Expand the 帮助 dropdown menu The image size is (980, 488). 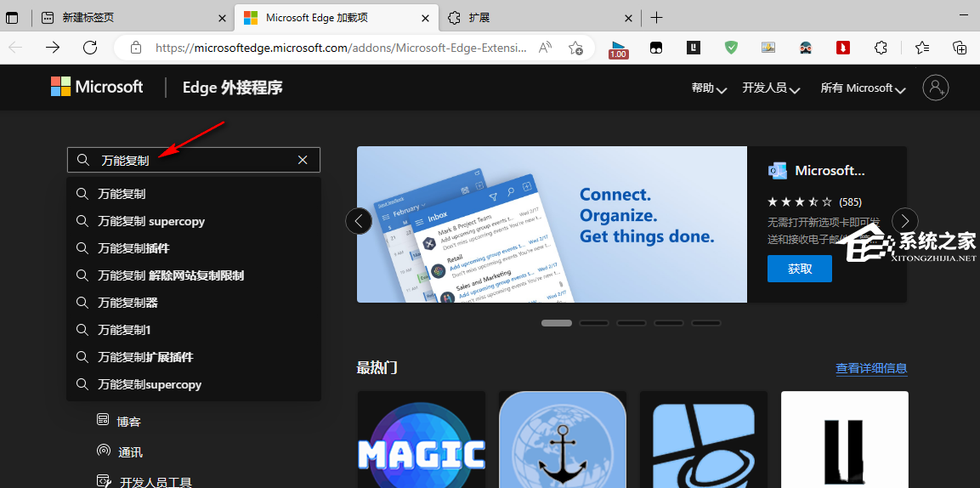(708, 88)
